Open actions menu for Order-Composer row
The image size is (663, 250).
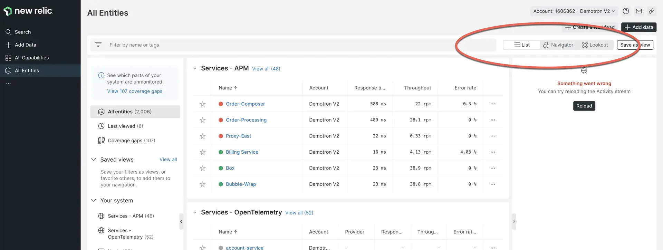(x=493, y=104)
